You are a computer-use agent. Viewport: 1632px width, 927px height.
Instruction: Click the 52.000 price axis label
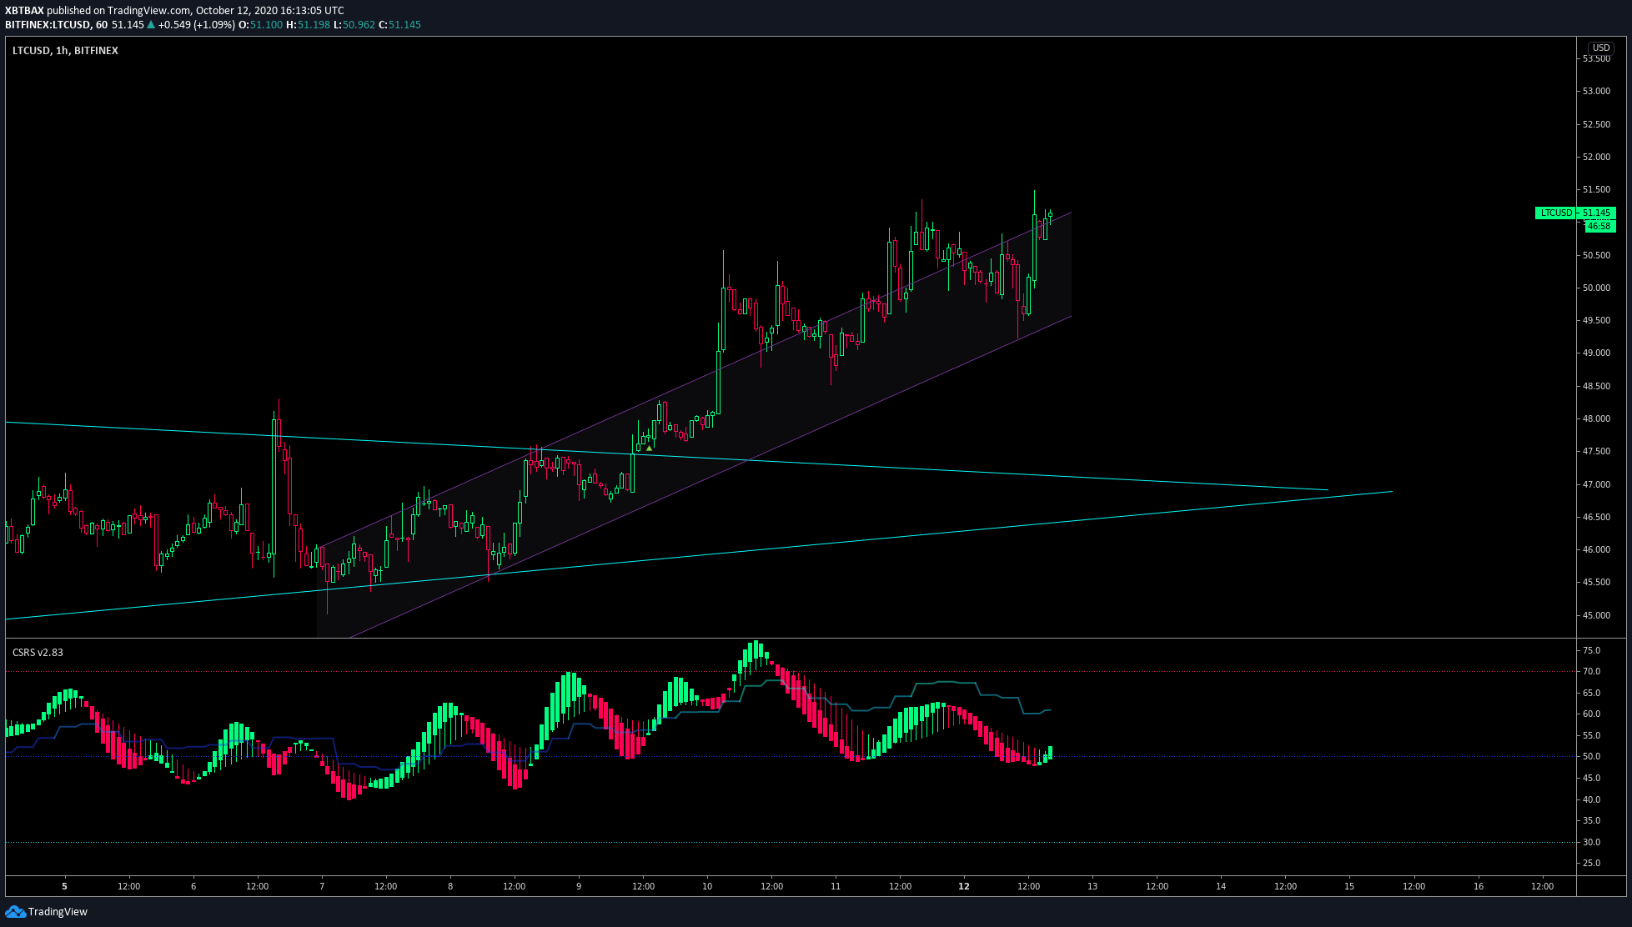(x=1596, y=157)
